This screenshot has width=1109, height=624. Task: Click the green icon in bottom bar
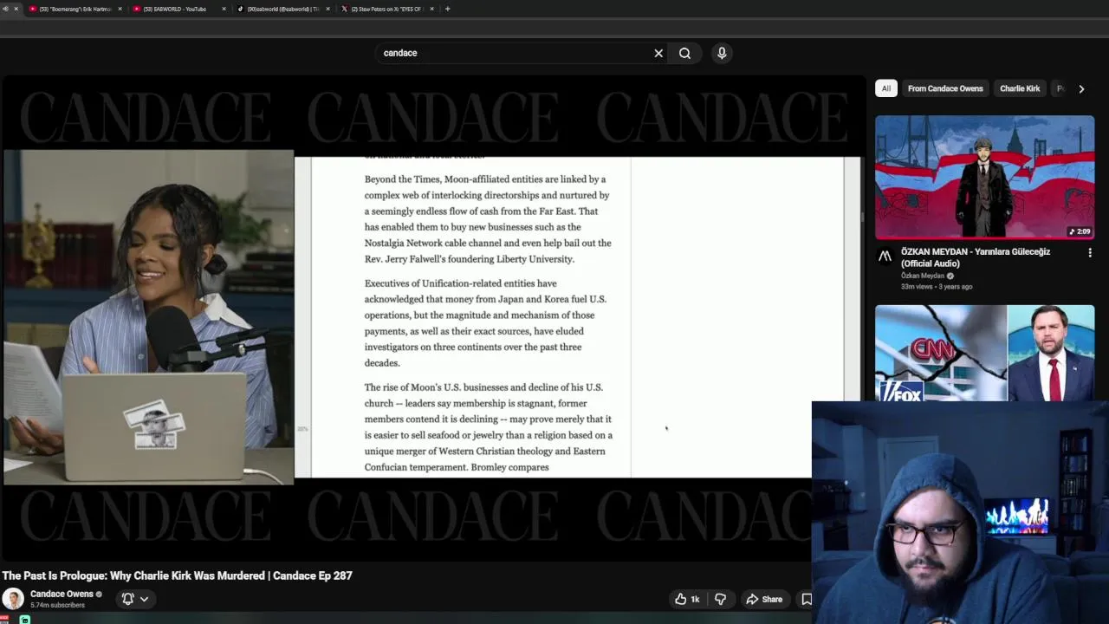coord(24,620)
